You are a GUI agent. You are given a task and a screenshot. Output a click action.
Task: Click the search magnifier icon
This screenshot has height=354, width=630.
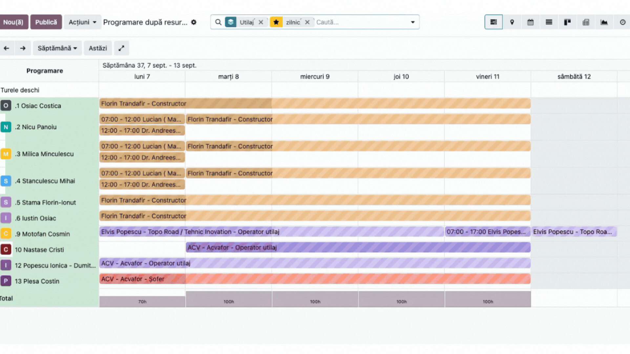(218, 22)
